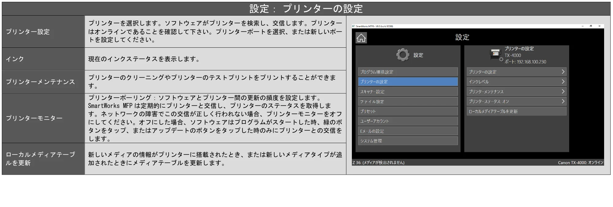Open ユーザーアカウント menu item

click(408, 121)
